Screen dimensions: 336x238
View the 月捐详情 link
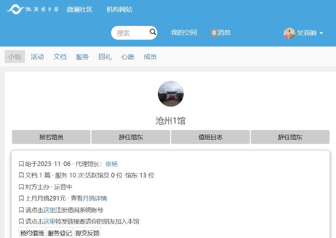point(95,198)
